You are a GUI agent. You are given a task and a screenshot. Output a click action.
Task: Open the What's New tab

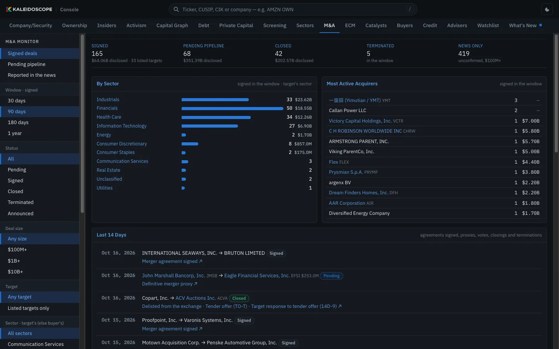click(x=525, y=26)
